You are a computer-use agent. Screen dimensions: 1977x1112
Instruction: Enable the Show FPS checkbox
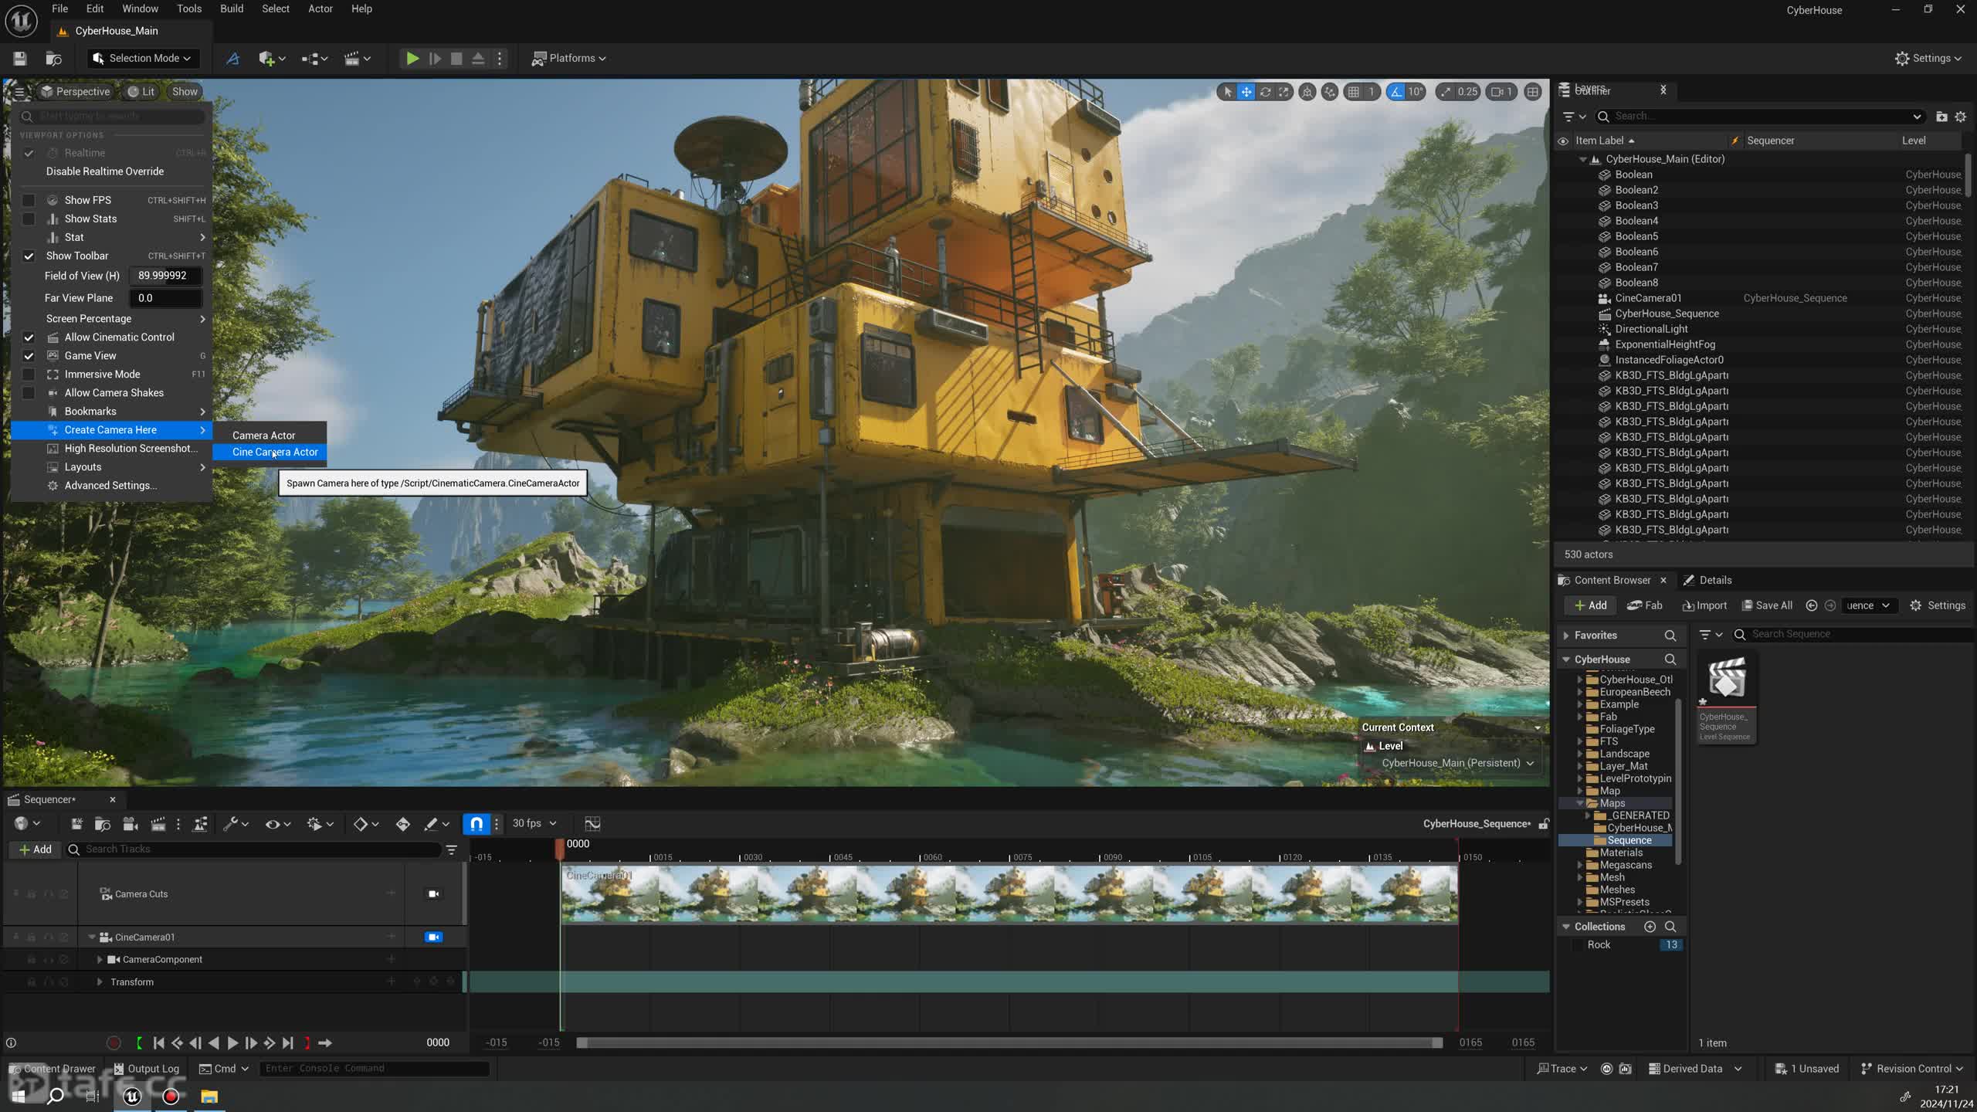tap(29, 200)
